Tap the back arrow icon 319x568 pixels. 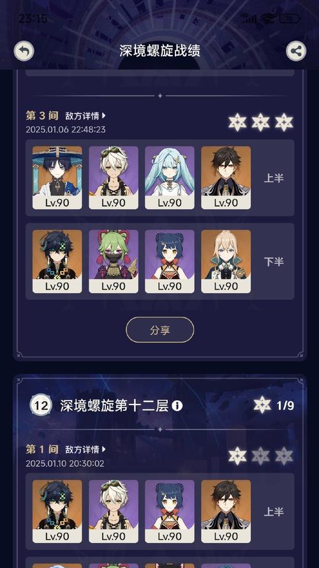pos(24,51)
